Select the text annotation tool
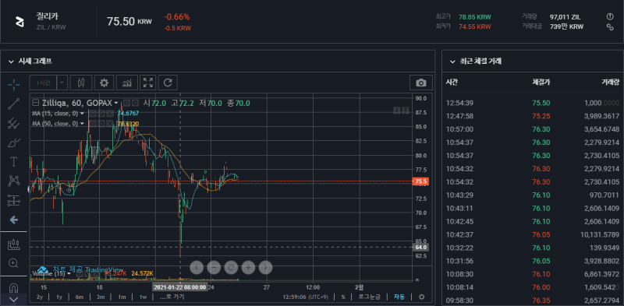The width and height of the screenshot is (624, 306). pos(14,162)
